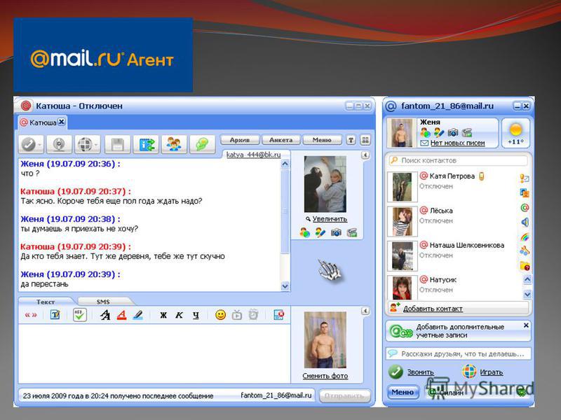Click the camera icon under Катюша's photo
561x420 pixels.
336,233
